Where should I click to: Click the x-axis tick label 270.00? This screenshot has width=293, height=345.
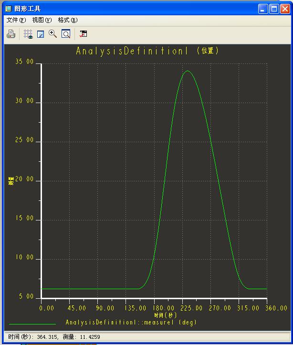click(220, 308)
